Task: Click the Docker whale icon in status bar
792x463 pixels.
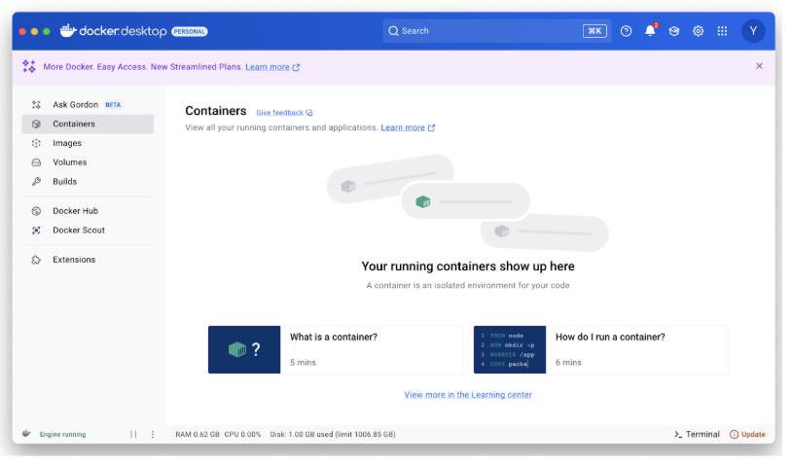Action: coord(26,434)
